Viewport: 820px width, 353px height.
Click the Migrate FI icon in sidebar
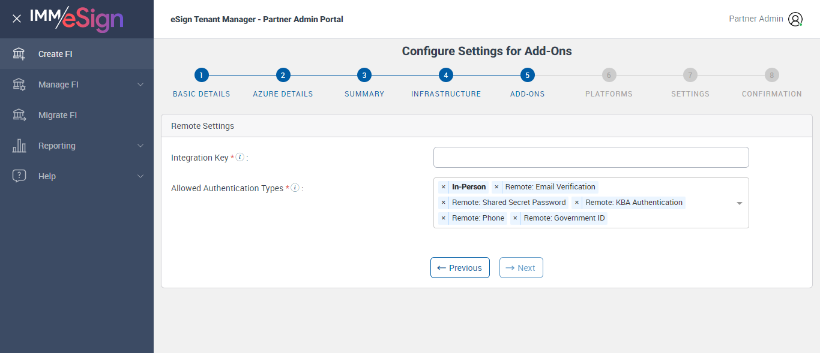[19, 115]
